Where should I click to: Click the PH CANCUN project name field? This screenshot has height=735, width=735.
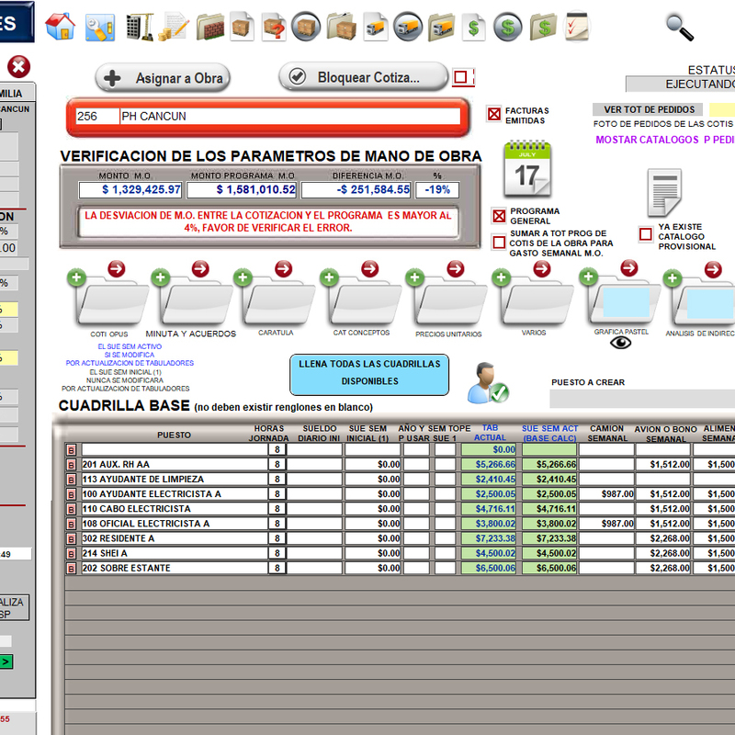point(288,117)
